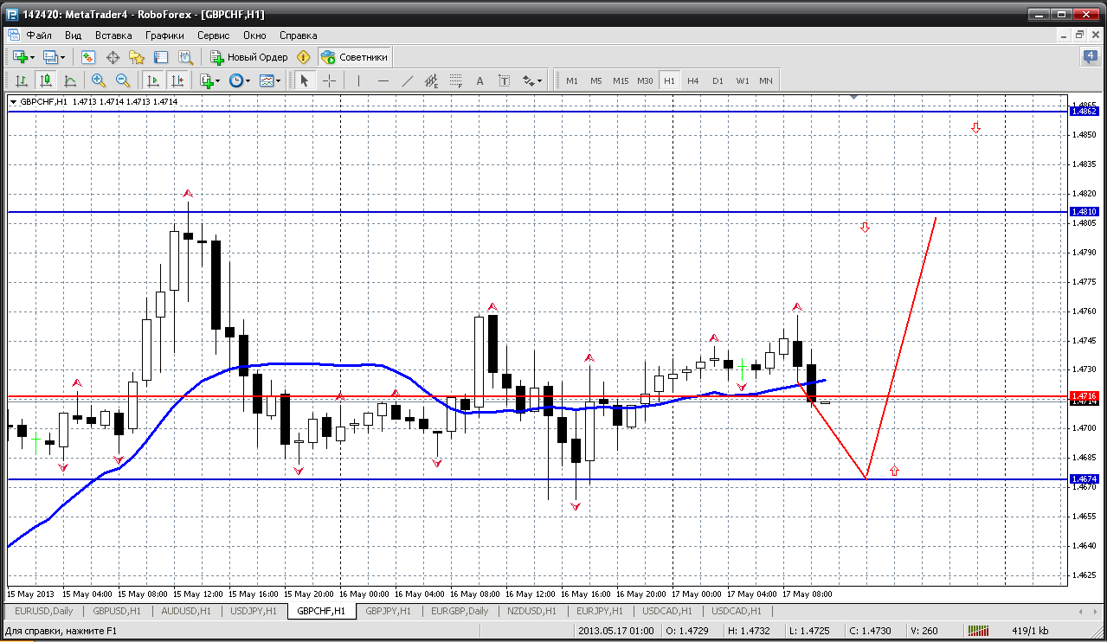Open the Справка menu
The height and width of the screenshot is (642, 1107).
(299, 35)
